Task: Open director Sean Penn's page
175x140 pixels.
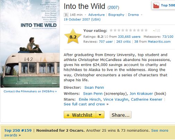Action: point(94,87)
